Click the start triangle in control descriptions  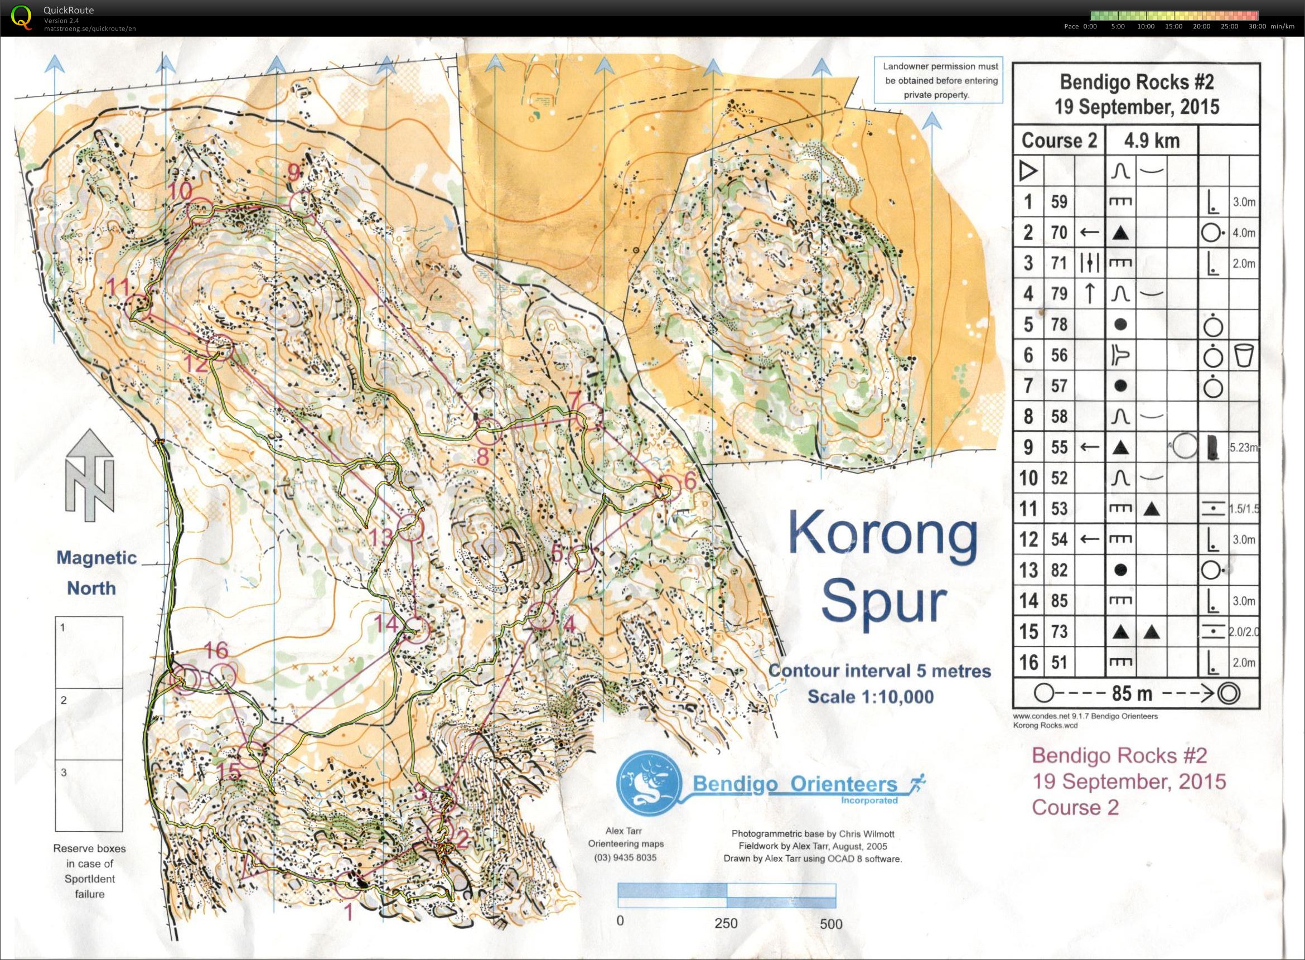pyautogui.click(x=1027, y=171)
